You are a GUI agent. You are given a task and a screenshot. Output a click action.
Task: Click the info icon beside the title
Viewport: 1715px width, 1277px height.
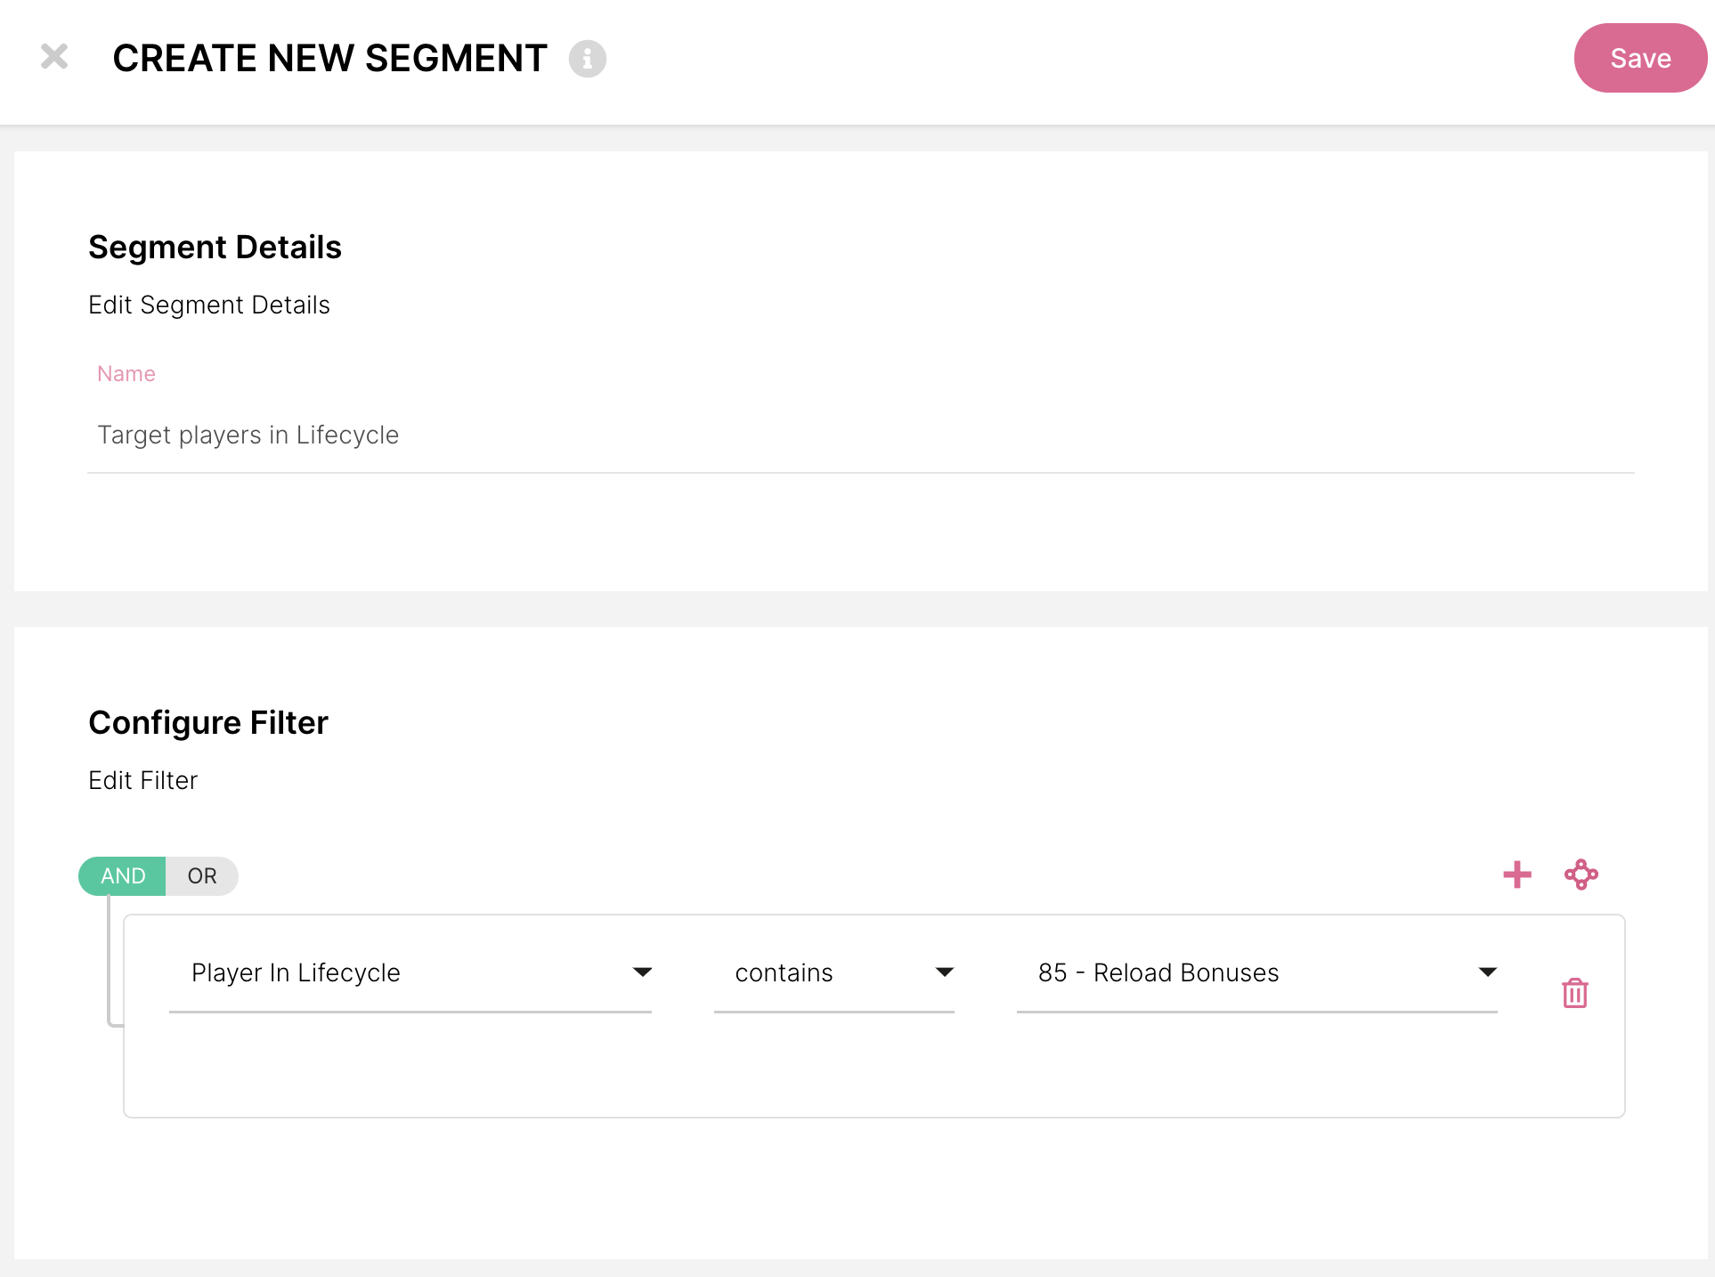[587, 59]
